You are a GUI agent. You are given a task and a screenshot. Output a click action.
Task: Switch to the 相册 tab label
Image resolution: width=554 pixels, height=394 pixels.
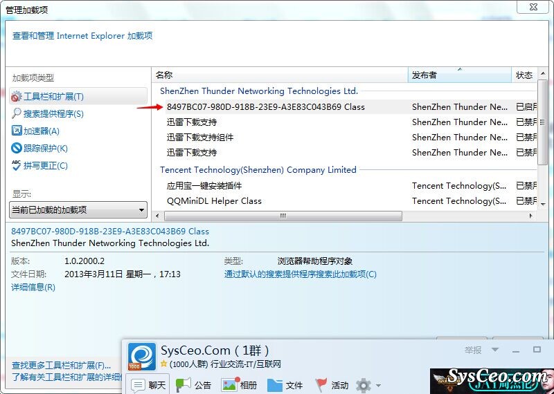(x=249, y=385)
